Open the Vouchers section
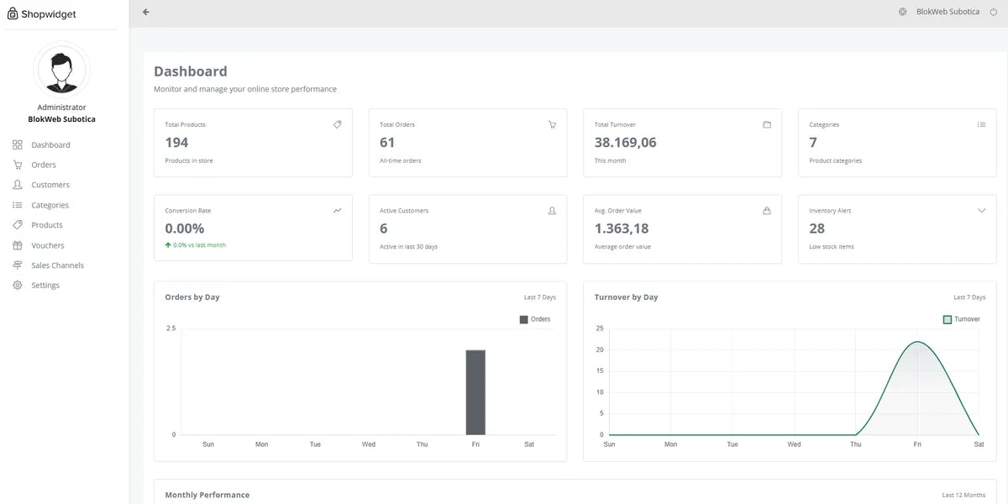The width and height of the screenshot is (1008, 504). pyautogui.click(x=48, y=245)
